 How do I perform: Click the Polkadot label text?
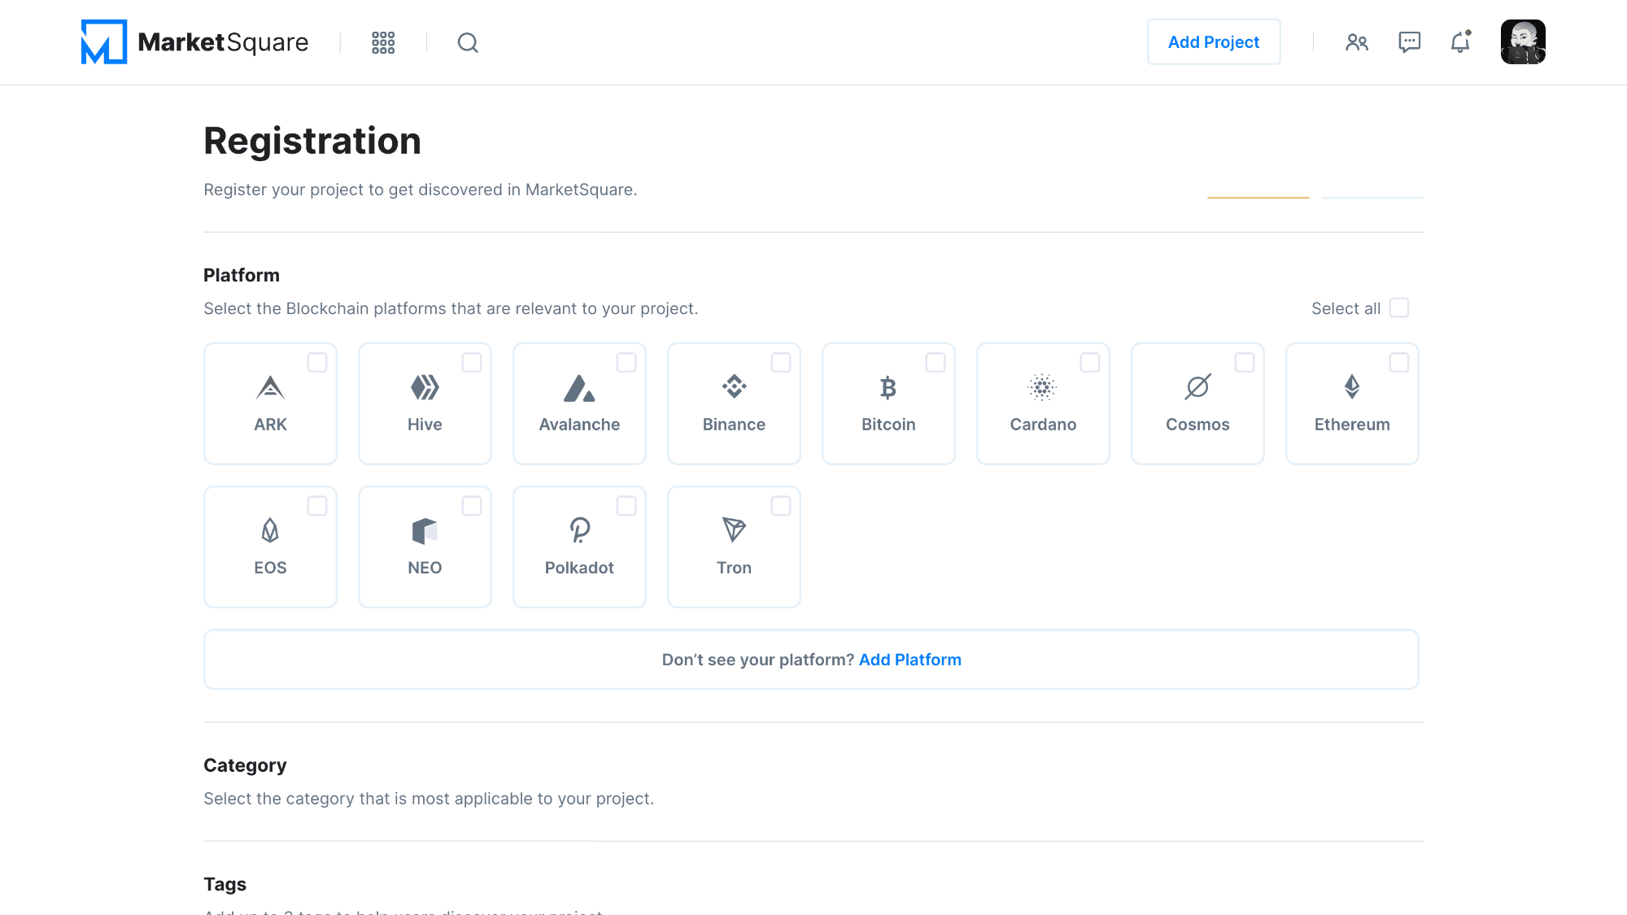[579, 568]
